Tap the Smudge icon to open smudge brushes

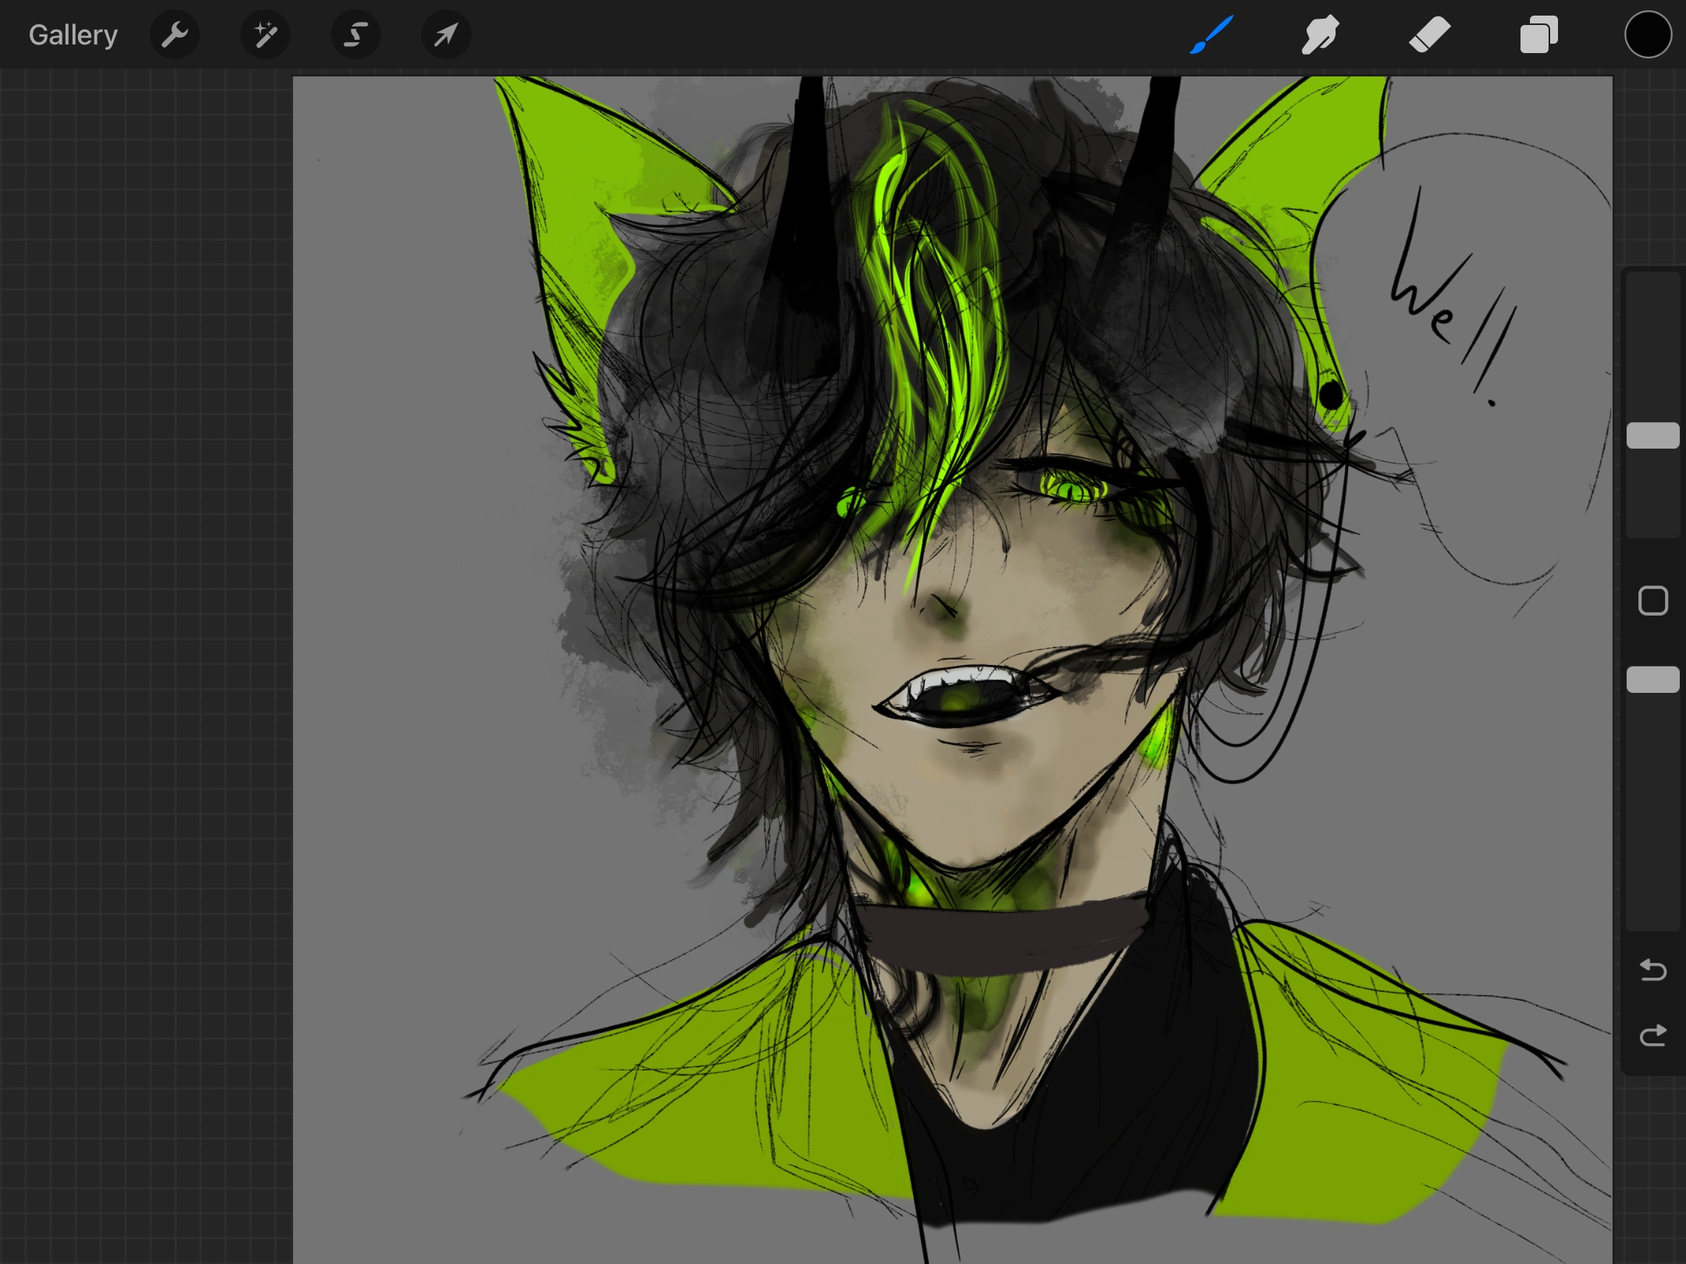[1320, 34]
